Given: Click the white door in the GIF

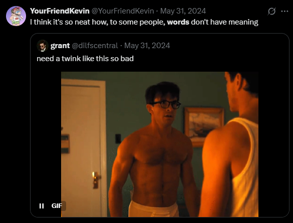Looking at the screenshot, I should click(x=84, y=149).
